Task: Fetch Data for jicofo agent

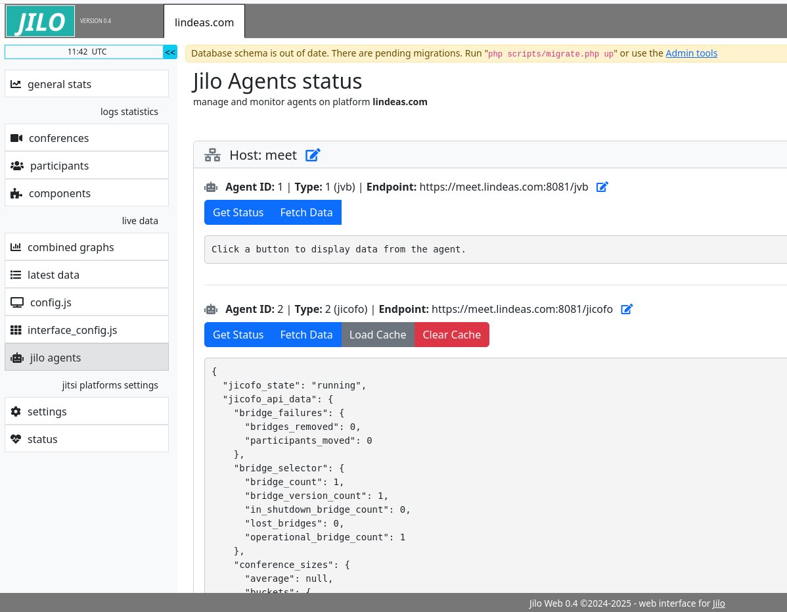Action: (x=306, y=335)
